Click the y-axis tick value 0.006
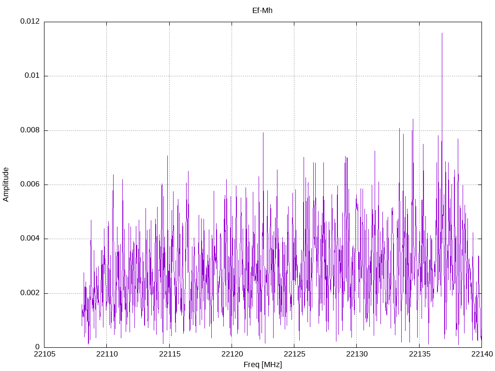Image resolution: width=495 pixels, height=371 pixels. click(30, 184)
